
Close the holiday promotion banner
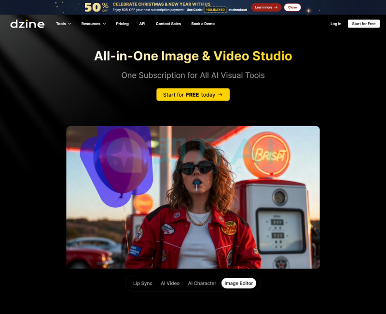(292, 7)
